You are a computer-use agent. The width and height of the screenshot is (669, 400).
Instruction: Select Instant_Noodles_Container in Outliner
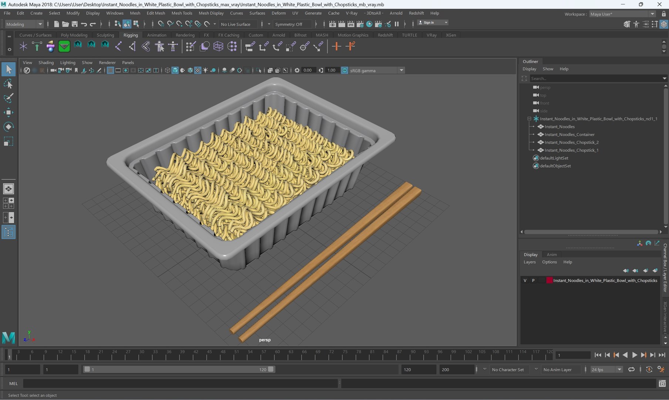pyautogui.click(x=569, y=134)
